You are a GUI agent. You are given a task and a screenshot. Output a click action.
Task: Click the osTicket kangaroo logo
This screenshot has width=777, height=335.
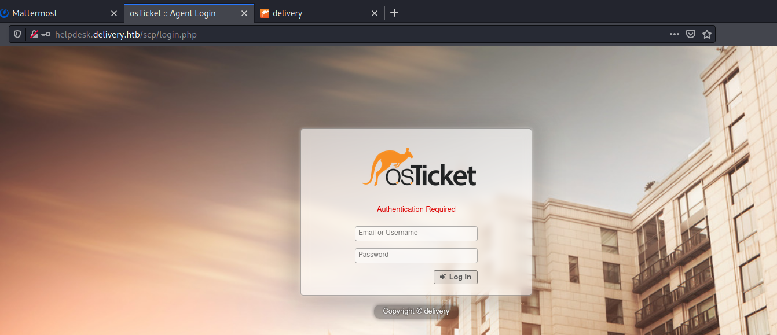(419, 167)
